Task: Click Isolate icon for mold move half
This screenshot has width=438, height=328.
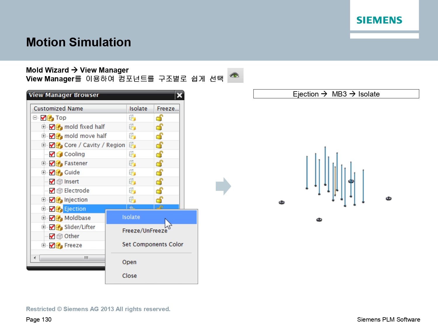Action: (x=133, y=136)
